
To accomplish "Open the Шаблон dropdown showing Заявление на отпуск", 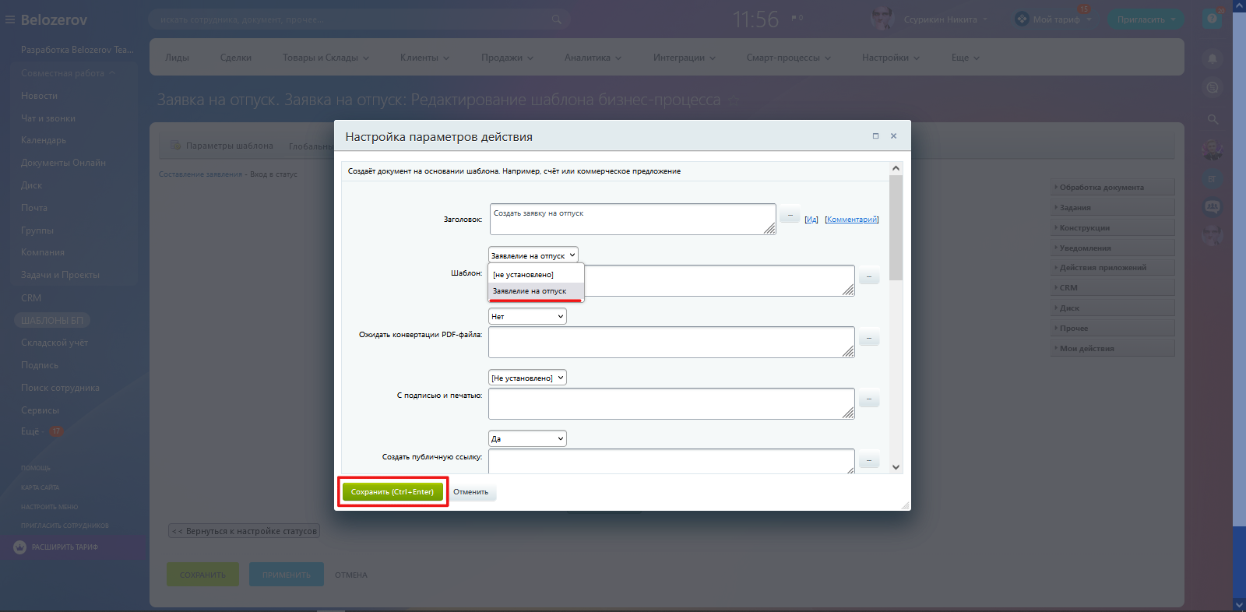I will pos(533,255).
